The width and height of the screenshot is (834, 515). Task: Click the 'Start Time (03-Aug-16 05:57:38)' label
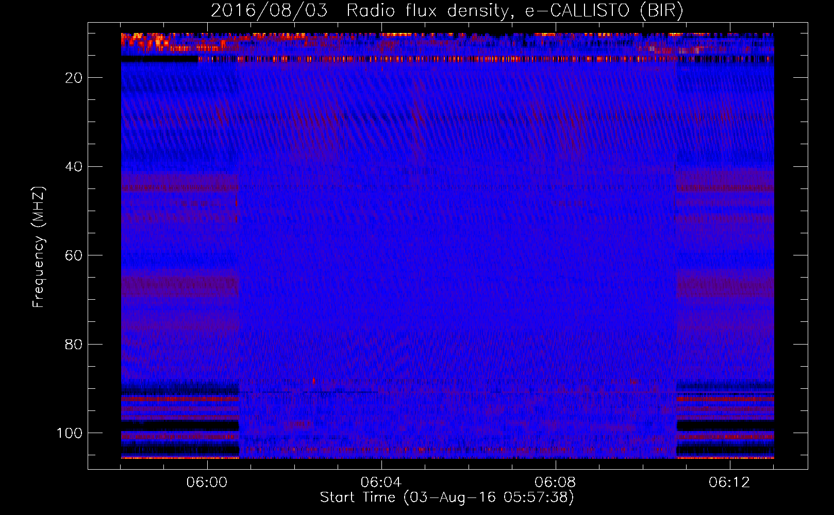447,497
